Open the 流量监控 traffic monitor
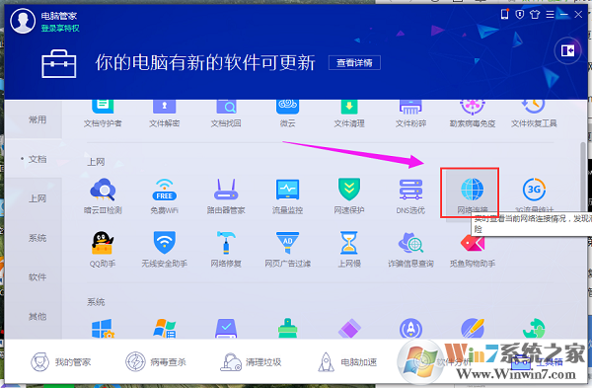The width and height of the screenshot is (592, 388). (287, 195)
